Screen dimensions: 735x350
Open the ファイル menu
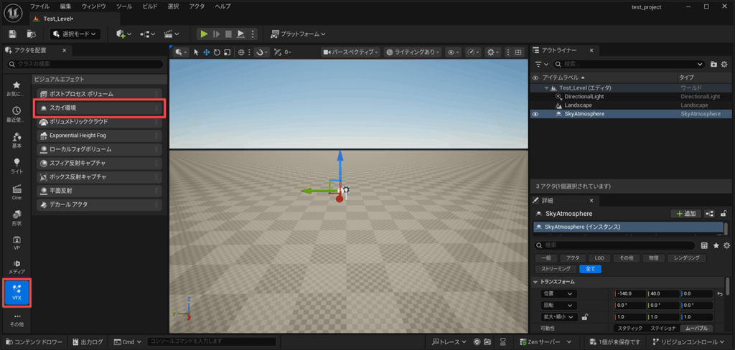click(x=39, y=6)
